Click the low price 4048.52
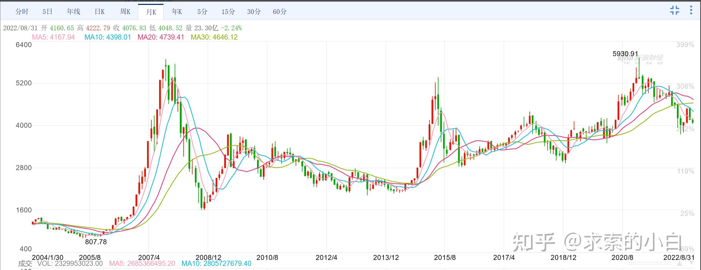This screenshot has height=270, width=701. coord(170,28)
